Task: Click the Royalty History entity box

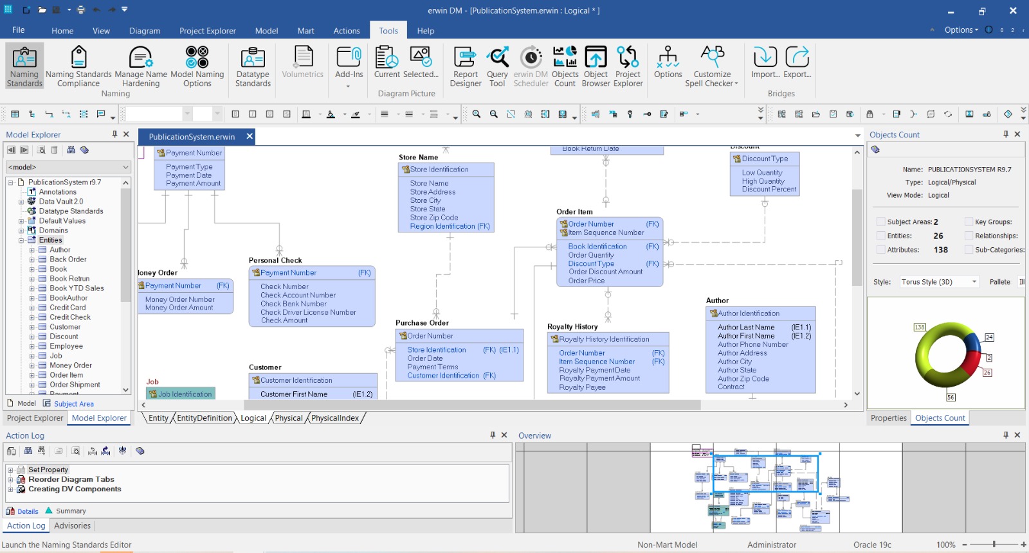Action: tap(608, 363)
